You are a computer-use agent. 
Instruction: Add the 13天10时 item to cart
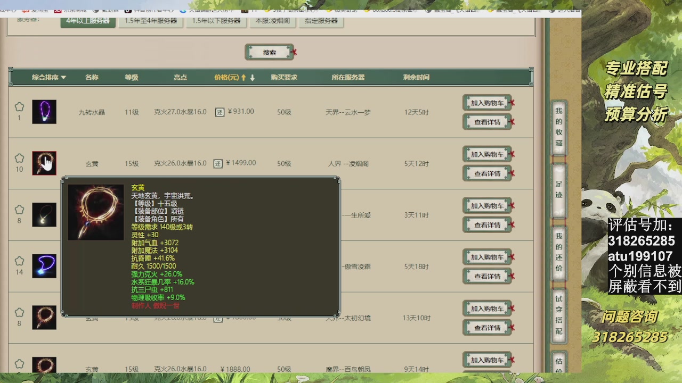point(487,309)
